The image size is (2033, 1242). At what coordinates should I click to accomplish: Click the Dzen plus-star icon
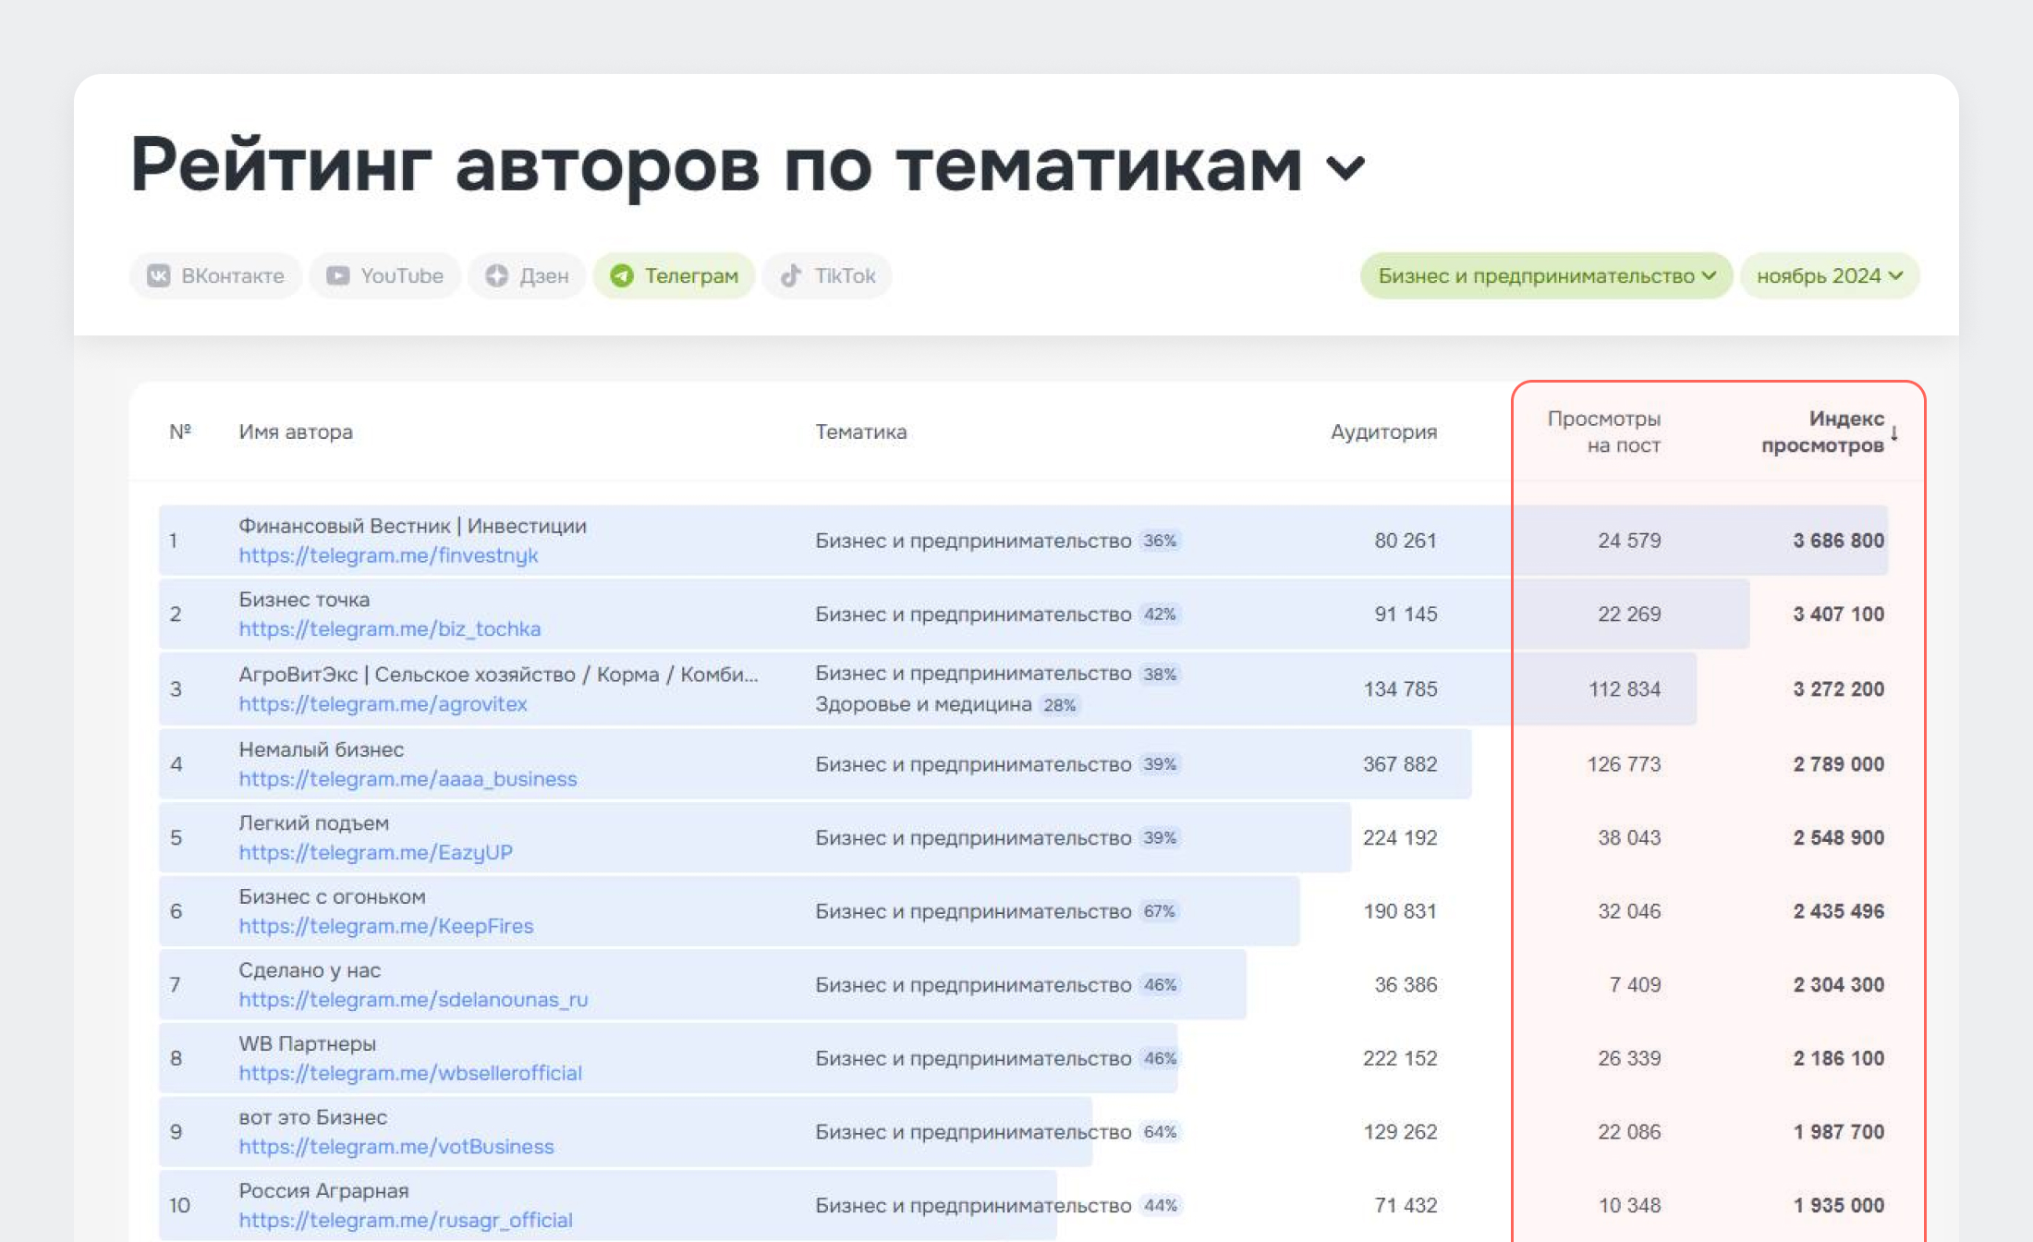point(497,275)
